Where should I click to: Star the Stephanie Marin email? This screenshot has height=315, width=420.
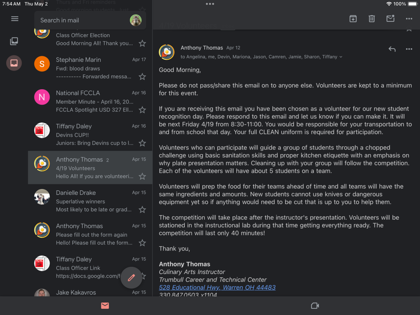tap(142, 77)
